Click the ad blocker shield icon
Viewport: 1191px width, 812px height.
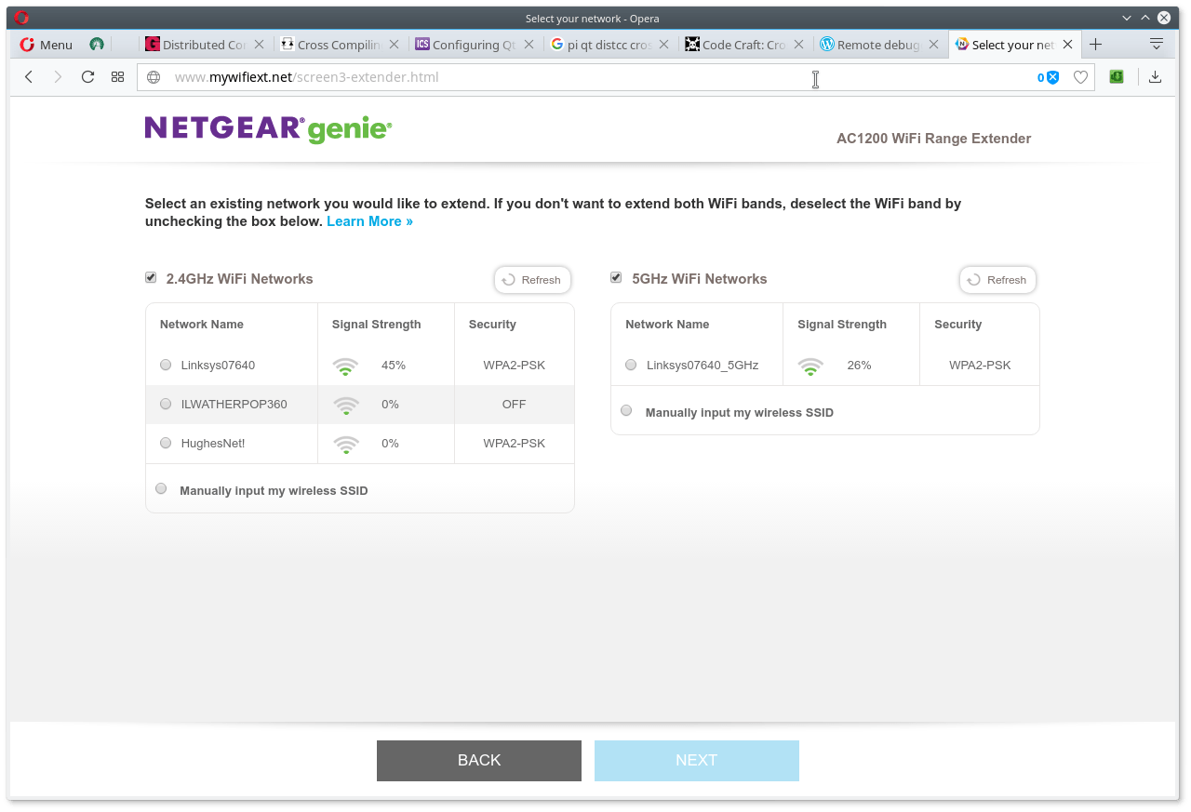[x=1052, y=77]
